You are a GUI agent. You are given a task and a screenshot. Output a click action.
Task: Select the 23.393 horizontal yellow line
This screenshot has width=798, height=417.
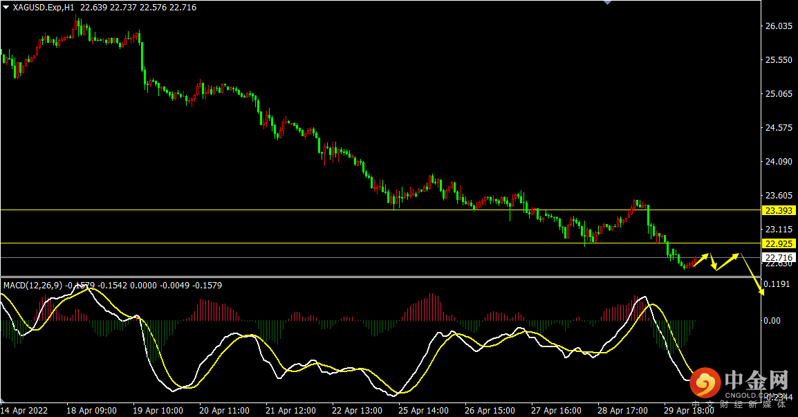[x=381, y=210]
